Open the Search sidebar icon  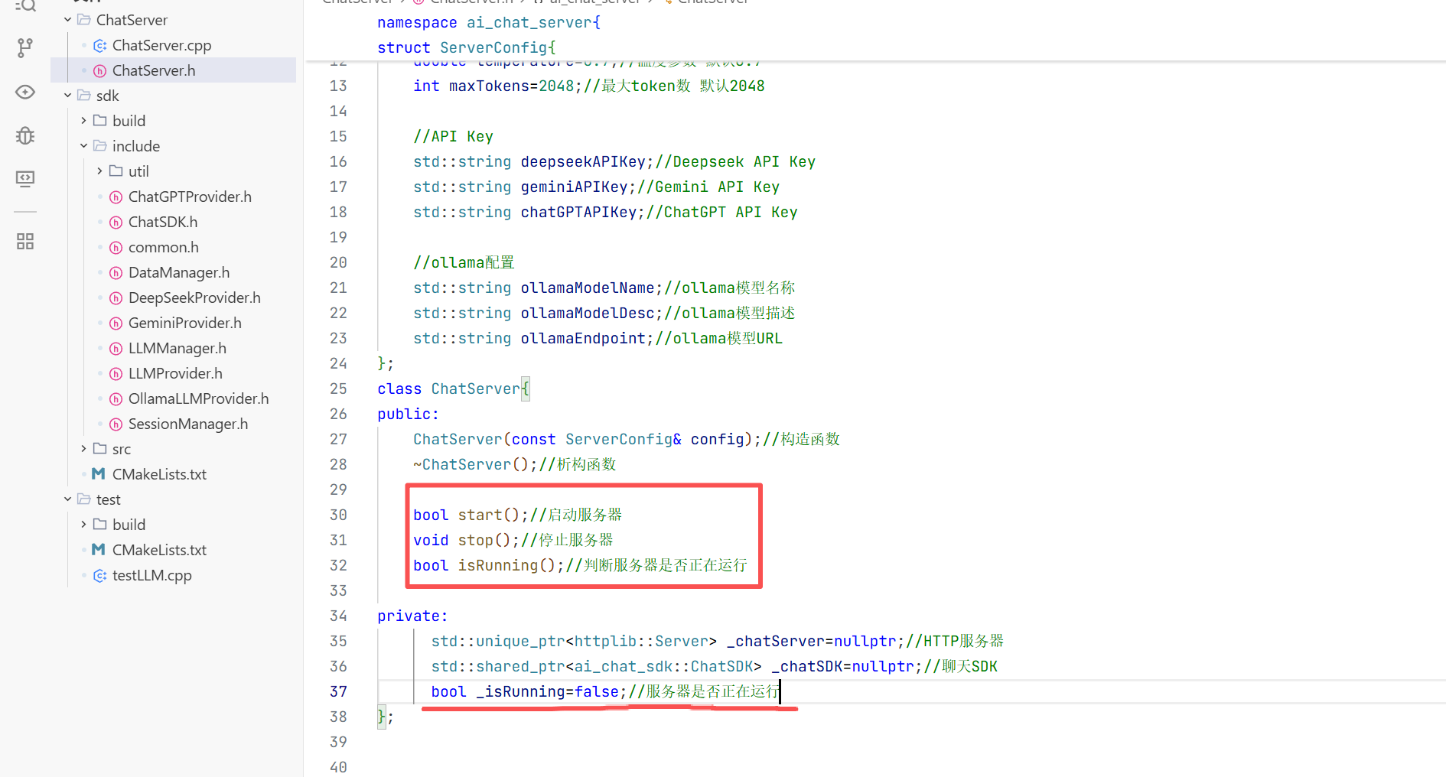[x=25, y=6]
